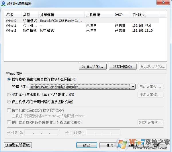Click 还原默认设置(R) button
Viewport: 172px width, 152px height.
(x=18, y=145)
